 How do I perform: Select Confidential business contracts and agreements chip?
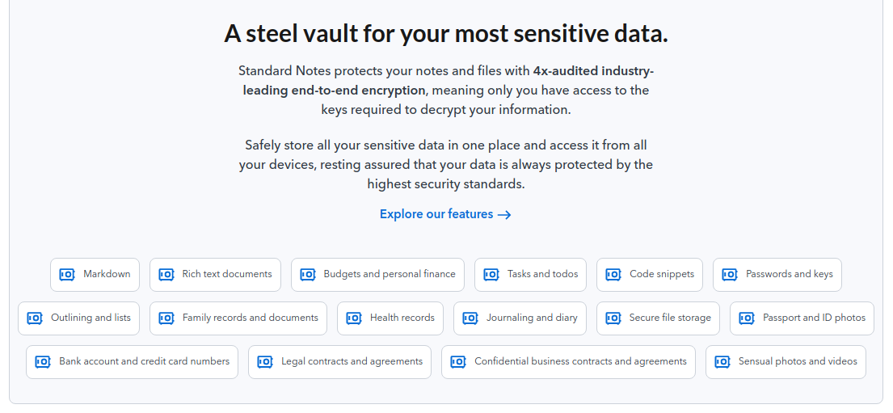(x=568, y=362)
